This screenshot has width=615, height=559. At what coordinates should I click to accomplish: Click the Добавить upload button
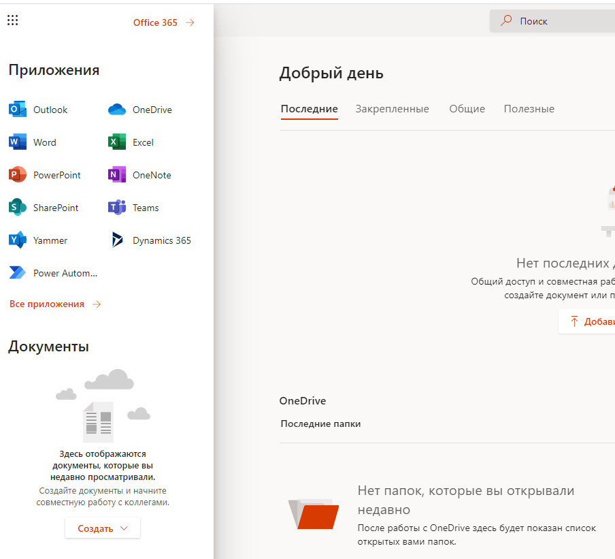(x=587, y=321)
